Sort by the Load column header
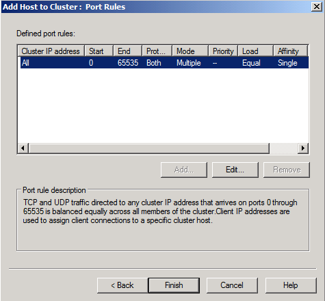 tap(255, 51)
